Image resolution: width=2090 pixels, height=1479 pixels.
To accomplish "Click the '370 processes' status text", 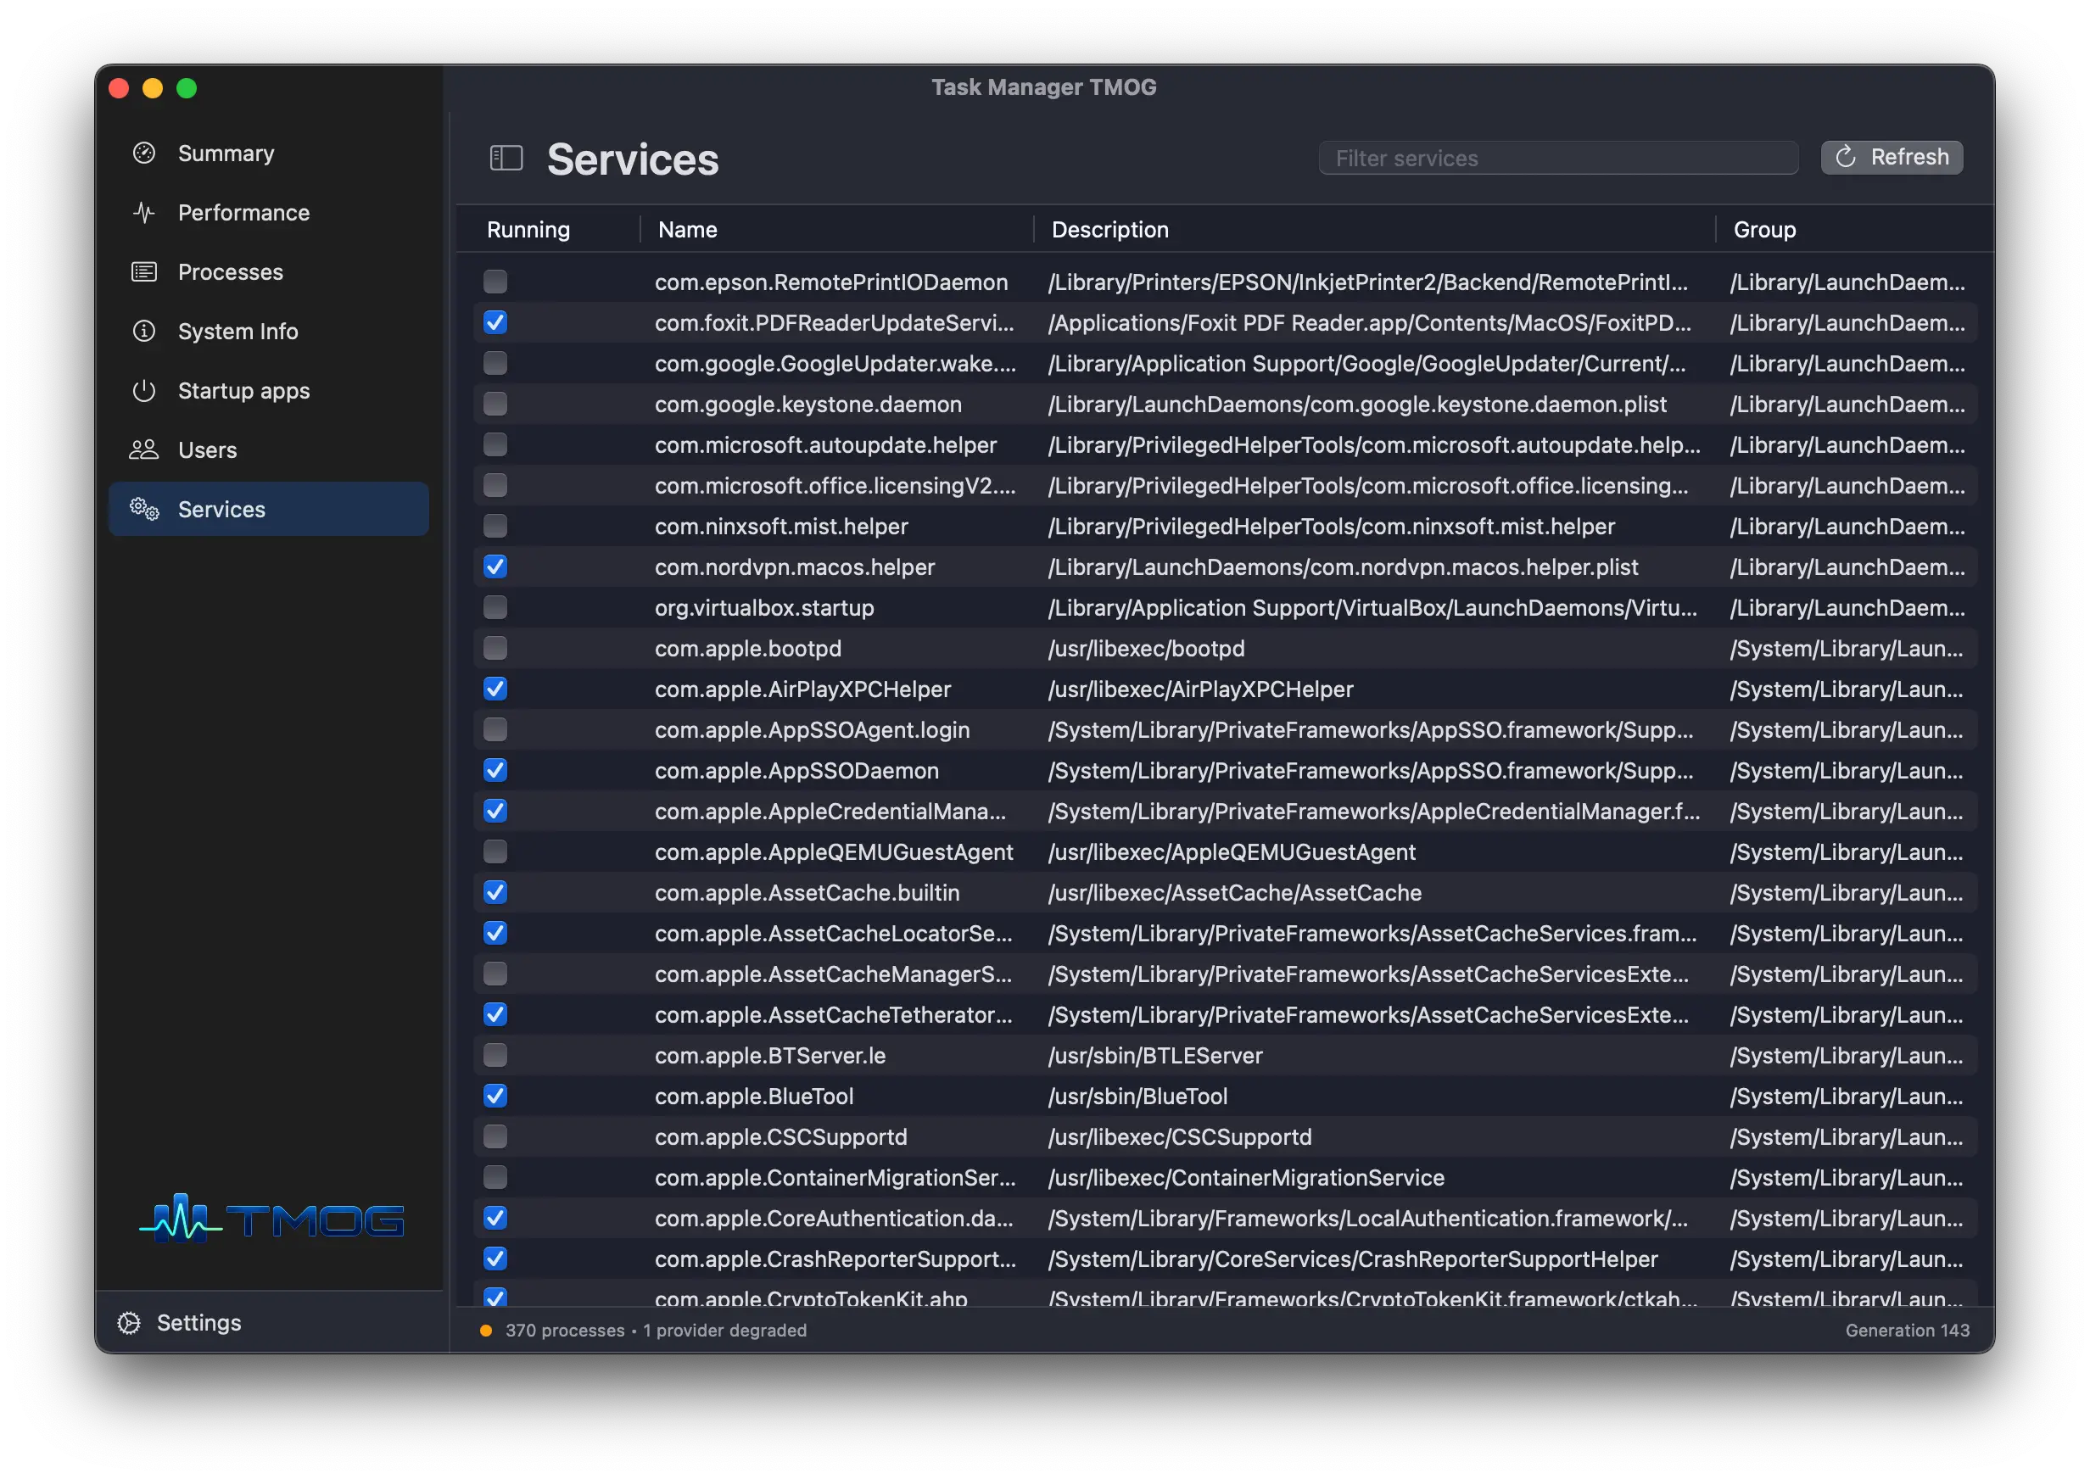I will pos(565,1331).
